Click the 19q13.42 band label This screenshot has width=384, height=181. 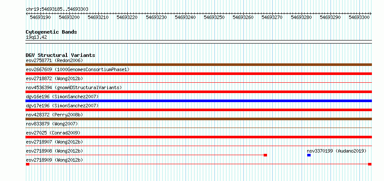coord(36,37)
